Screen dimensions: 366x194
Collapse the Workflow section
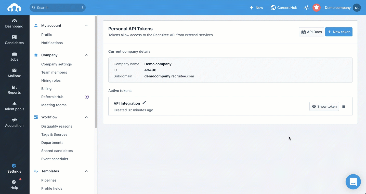[x=86, y=117]
